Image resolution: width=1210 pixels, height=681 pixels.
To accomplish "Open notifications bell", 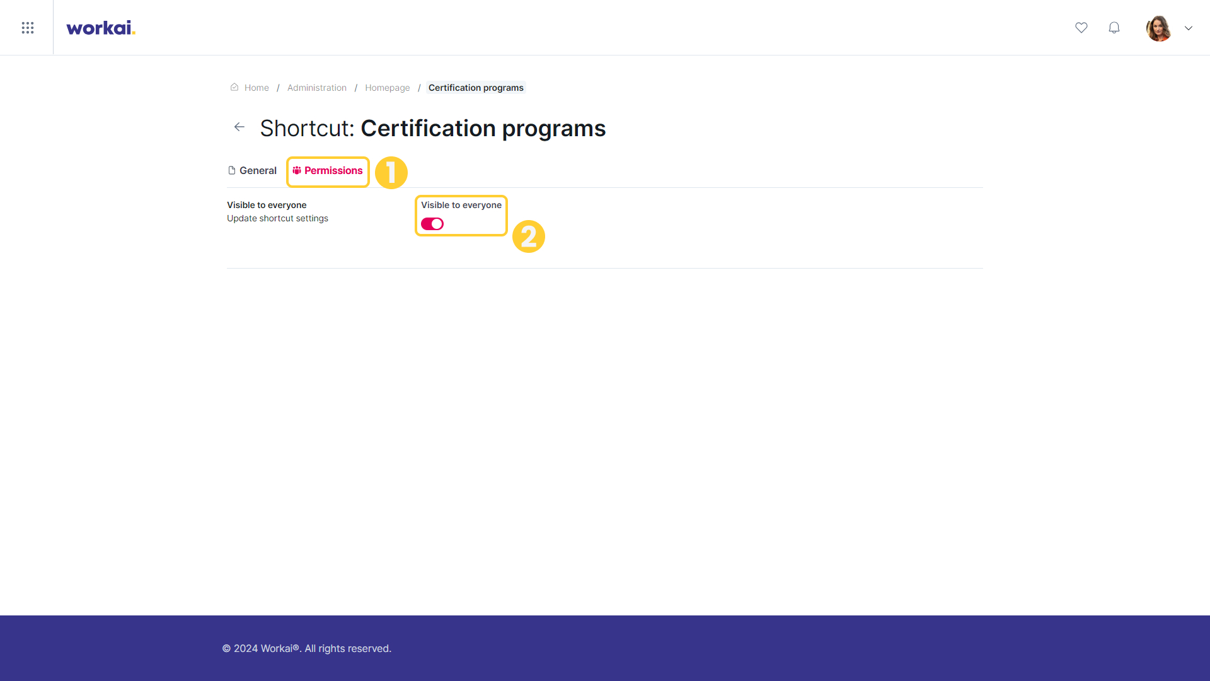I will point(1114,28).
